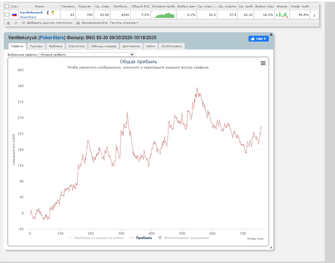Screen dimensions: 335x263
Task: Open the VanNekuryuk player name link
Action: pyautogui.click(x=32, y=12)
